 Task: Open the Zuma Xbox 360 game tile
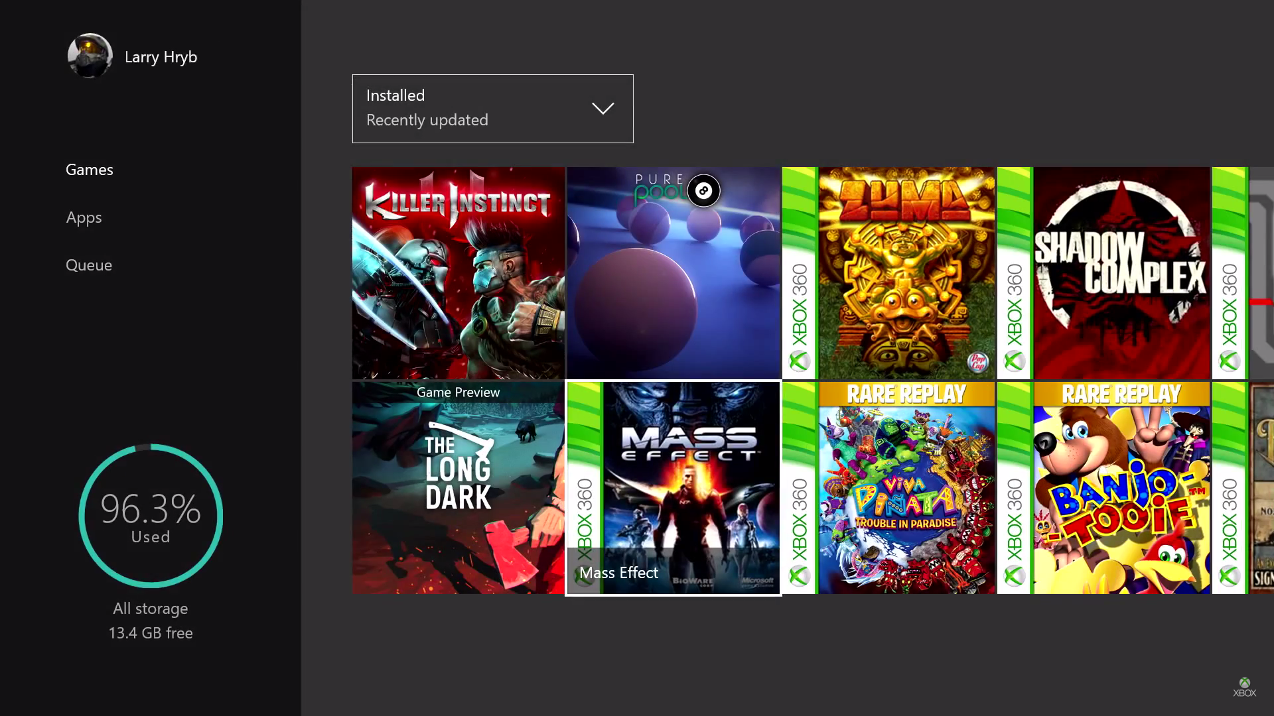pos(888,273)
